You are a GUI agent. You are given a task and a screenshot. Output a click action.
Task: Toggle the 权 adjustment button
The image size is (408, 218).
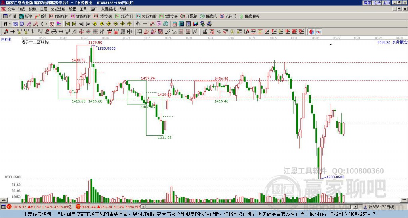(x=52, y=24)
